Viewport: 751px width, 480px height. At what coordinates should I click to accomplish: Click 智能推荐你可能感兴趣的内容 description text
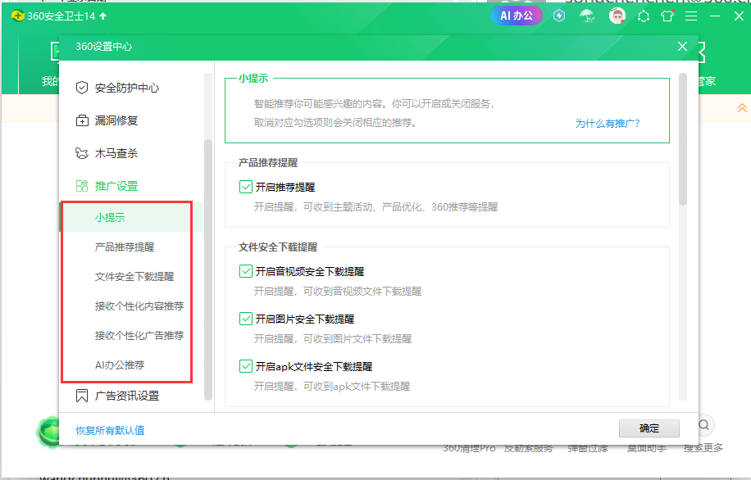tap(374, 104)
